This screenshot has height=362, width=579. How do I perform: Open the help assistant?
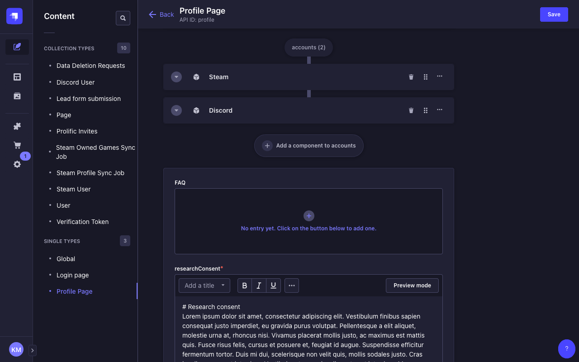(x=566, y=349)
